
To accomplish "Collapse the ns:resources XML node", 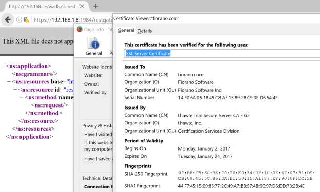I will tap(9, 82).
